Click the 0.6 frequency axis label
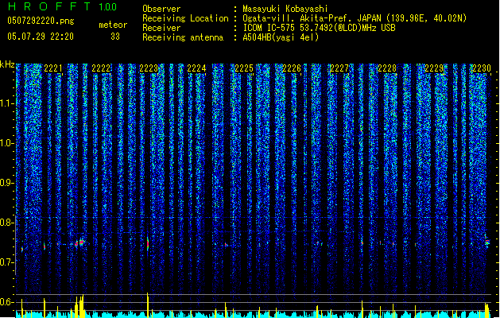Image resolution: width=500 pixels, height=318 pixels. [6, 302]
